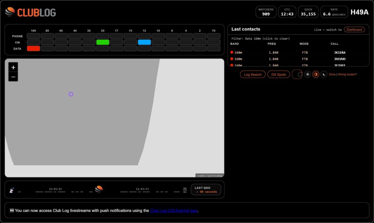Open the Leaflet attribution link
The height and width of the screenshot is (223, 374).
pos(201,176)
